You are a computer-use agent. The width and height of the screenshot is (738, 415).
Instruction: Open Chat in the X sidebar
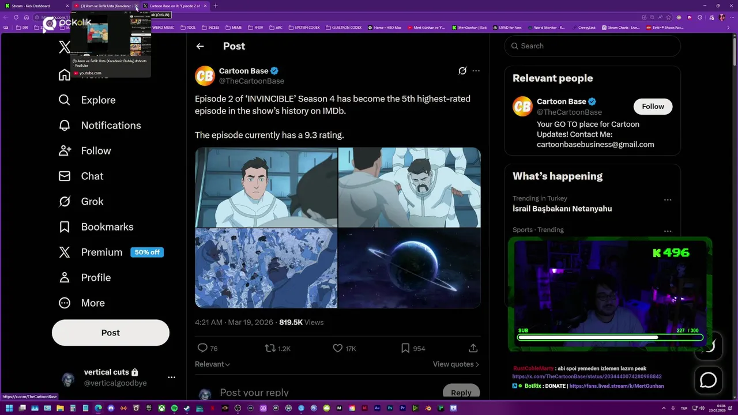coord(81,176)
